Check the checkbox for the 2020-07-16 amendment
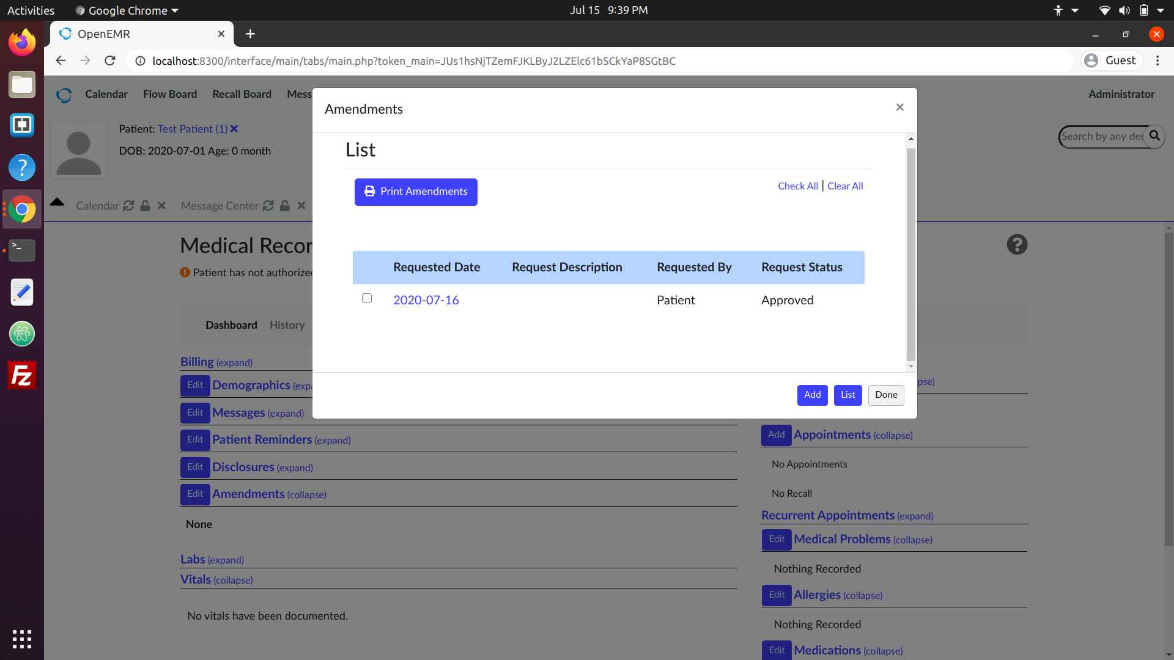 pyautogui.click(x=367, y=298)
